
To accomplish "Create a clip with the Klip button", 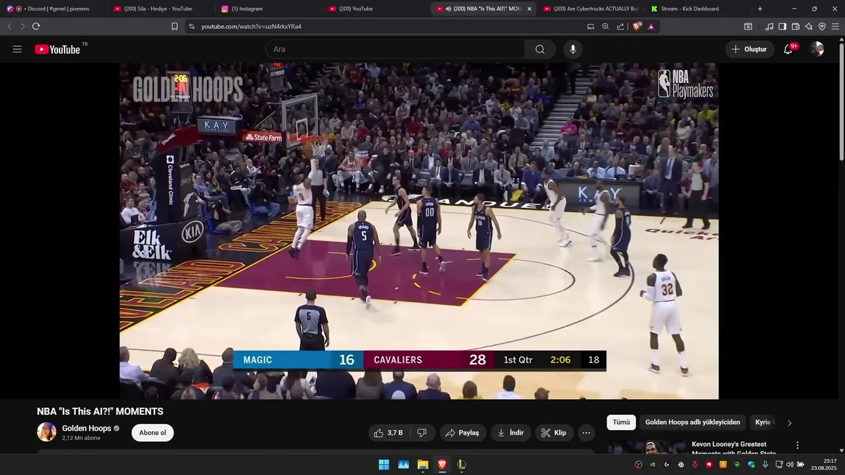I will point(554,433).
